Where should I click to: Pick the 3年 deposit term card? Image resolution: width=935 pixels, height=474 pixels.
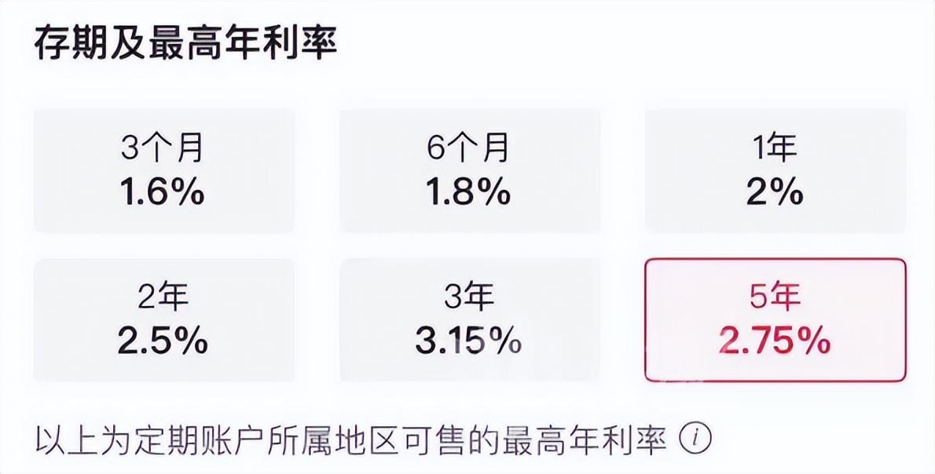pos(469,319)
